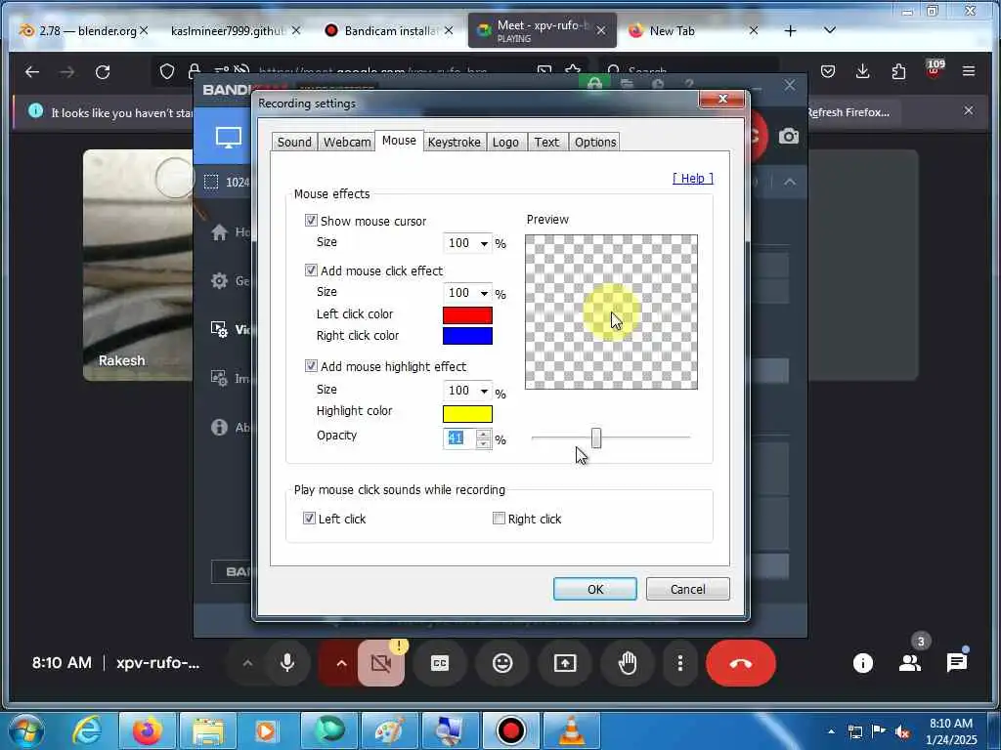Image resolution: width=1001 pixels, height=750 pixels.
Task: Toggle microphone in Meet call
Action: [x=287, y=663]
